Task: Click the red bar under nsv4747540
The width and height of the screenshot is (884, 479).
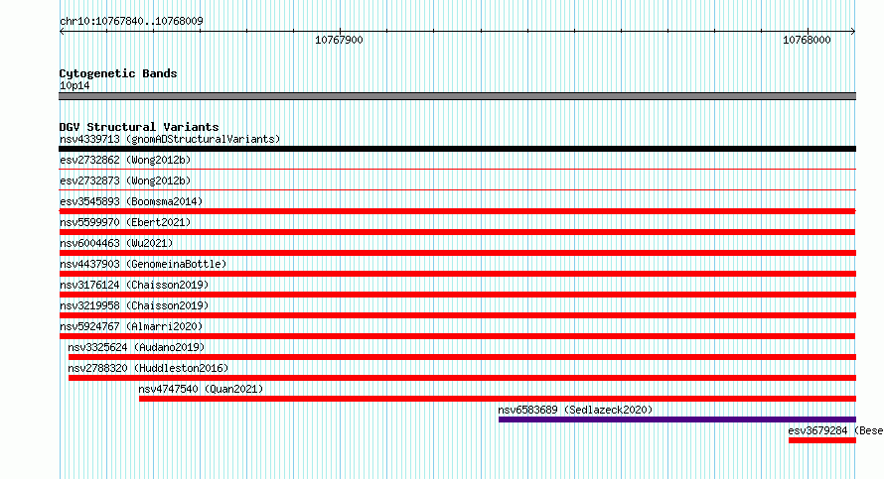Action: coord(498,399)
